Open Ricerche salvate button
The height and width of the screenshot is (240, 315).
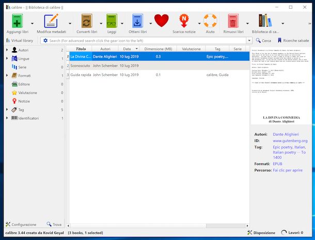point(293,41)
